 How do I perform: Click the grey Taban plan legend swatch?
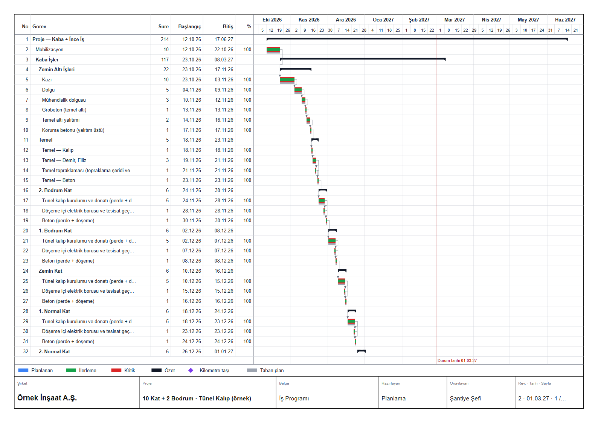tap(252, 370)
